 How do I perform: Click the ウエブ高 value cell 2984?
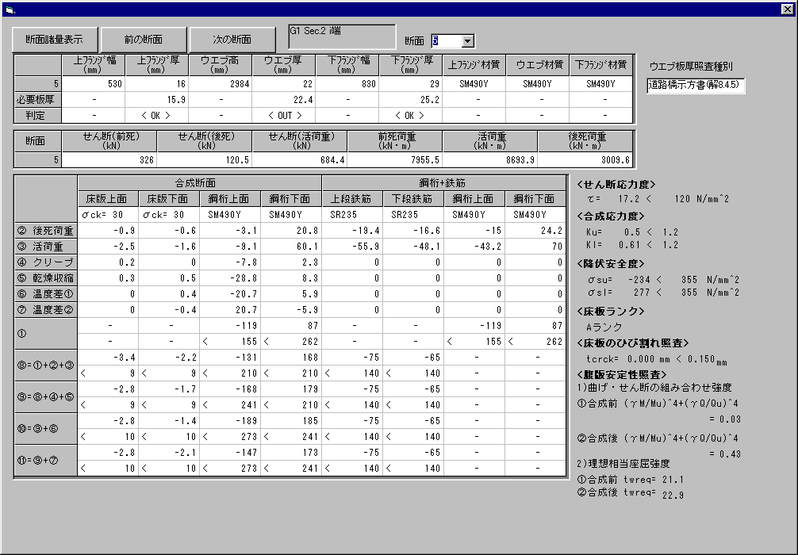point(221,84)
